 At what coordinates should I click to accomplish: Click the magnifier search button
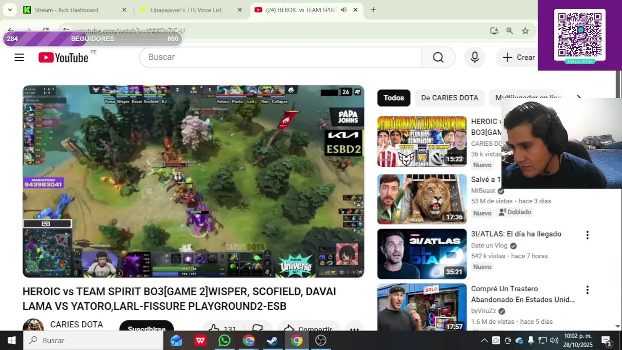438,57
